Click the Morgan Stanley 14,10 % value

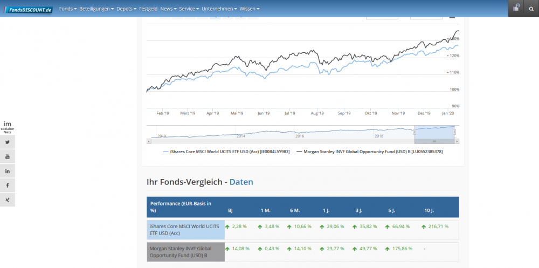(303, 249)
